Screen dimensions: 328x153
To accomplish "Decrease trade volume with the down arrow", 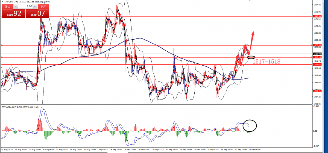I will pos(16,6).
